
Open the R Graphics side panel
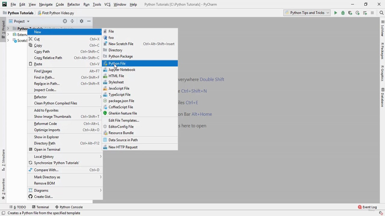click(x=382, y=73)
